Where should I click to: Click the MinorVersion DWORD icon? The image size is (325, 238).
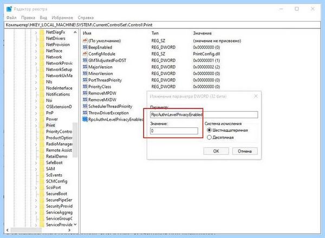(x=85, y=73)
